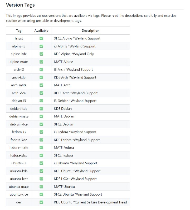Click the green checkmark for ubuntu-xfce
Screen dimensions: 190x210
(x=41, y=194)
